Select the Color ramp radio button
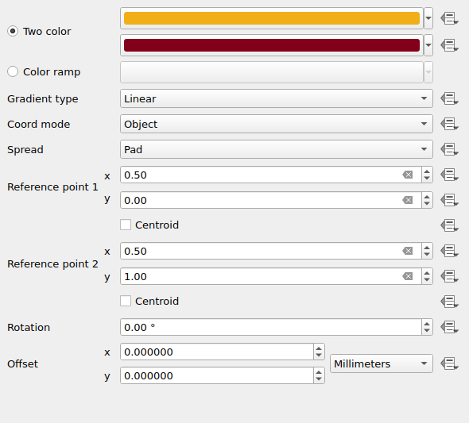This screenshot has height=423, width=469. click(x=13, y=71)
